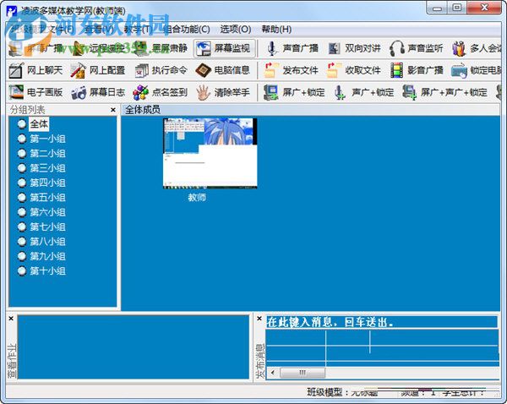Open 网上配置 network configuration
507x404 pixels.
[x=98, y=70]
